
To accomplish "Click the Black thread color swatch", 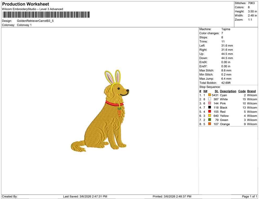I will (x=209, y=108).
